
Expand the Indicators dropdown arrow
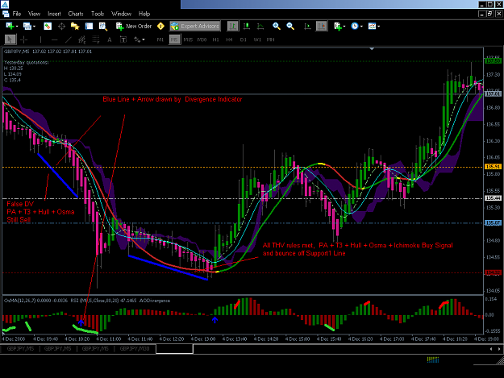click(344, 27)
